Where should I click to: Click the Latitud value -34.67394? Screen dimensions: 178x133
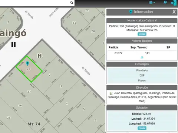pos(149,119)
